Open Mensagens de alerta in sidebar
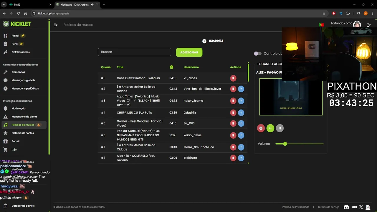 coord(24,117)
